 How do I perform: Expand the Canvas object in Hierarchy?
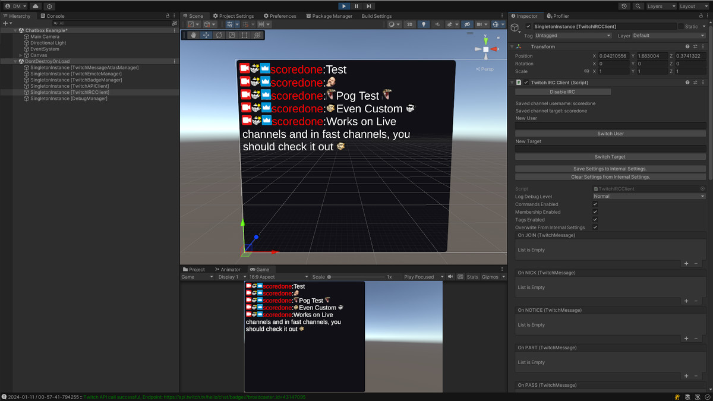click(21, 55)
